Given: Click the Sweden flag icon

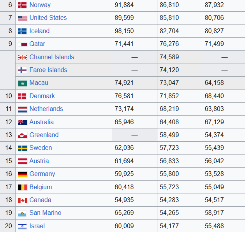Looking at the screenshot, I should (x=23, y=148).
